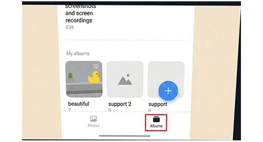263x142 pixels.
Task: Click the My albums section header
Action: click(x=78, y=53)
